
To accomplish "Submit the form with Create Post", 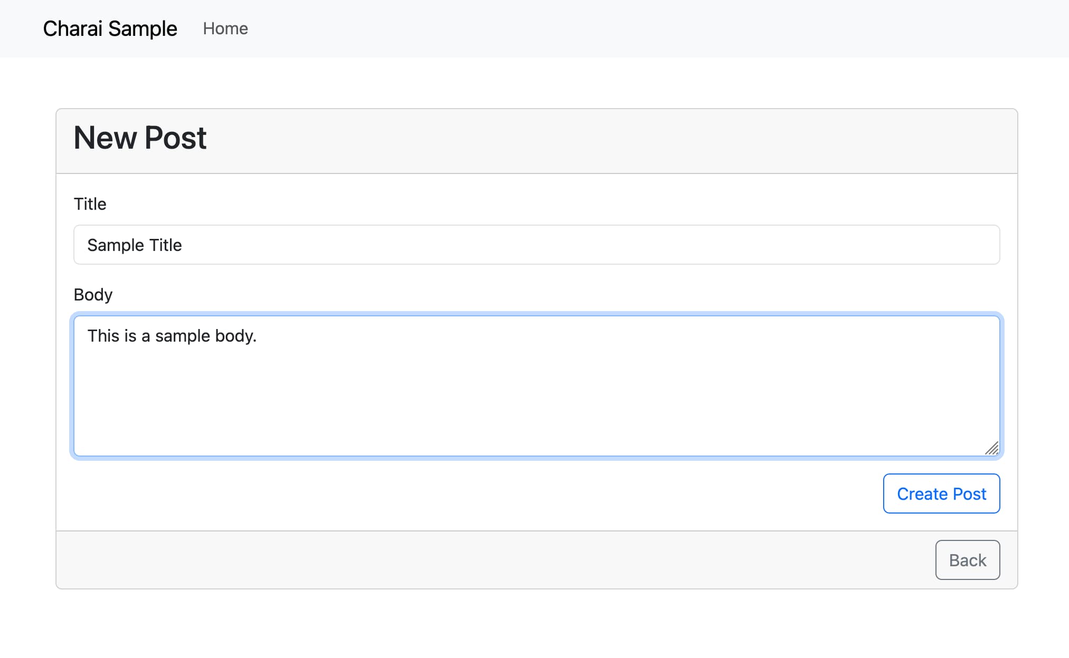I will (x=941, y=493).
